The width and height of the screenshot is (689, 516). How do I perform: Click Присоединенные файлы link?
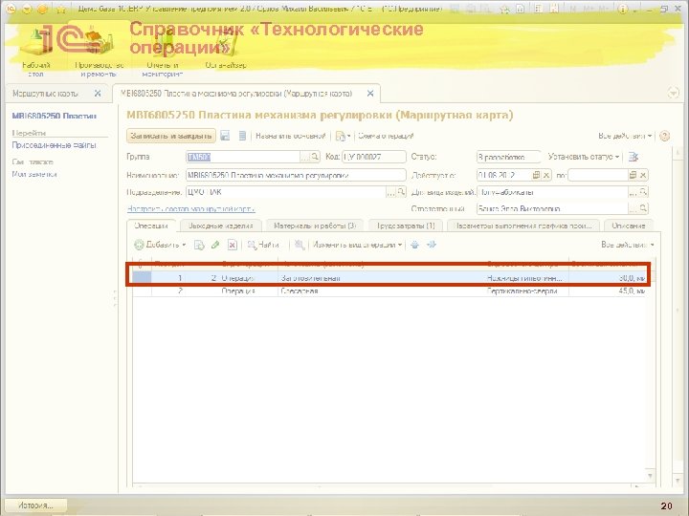click(54, 145)
